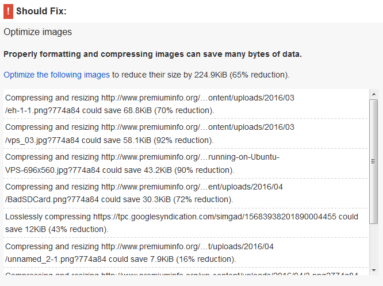This screenshot has width=383, height=286.
Task: Click the '68.8KiB (70% reduction)' text
Action: [168, 110]
